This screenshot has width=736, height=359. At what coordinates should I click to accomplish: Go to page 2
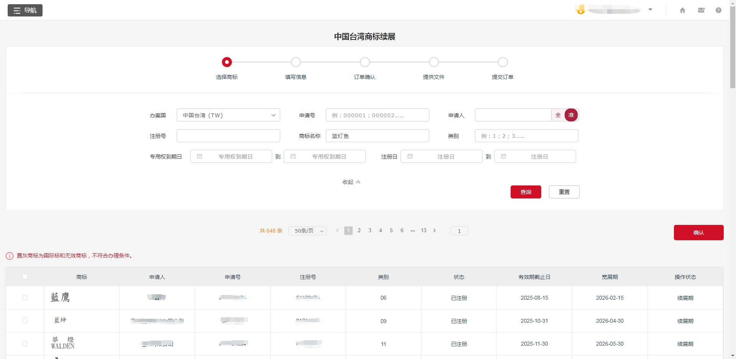point(359,231)
